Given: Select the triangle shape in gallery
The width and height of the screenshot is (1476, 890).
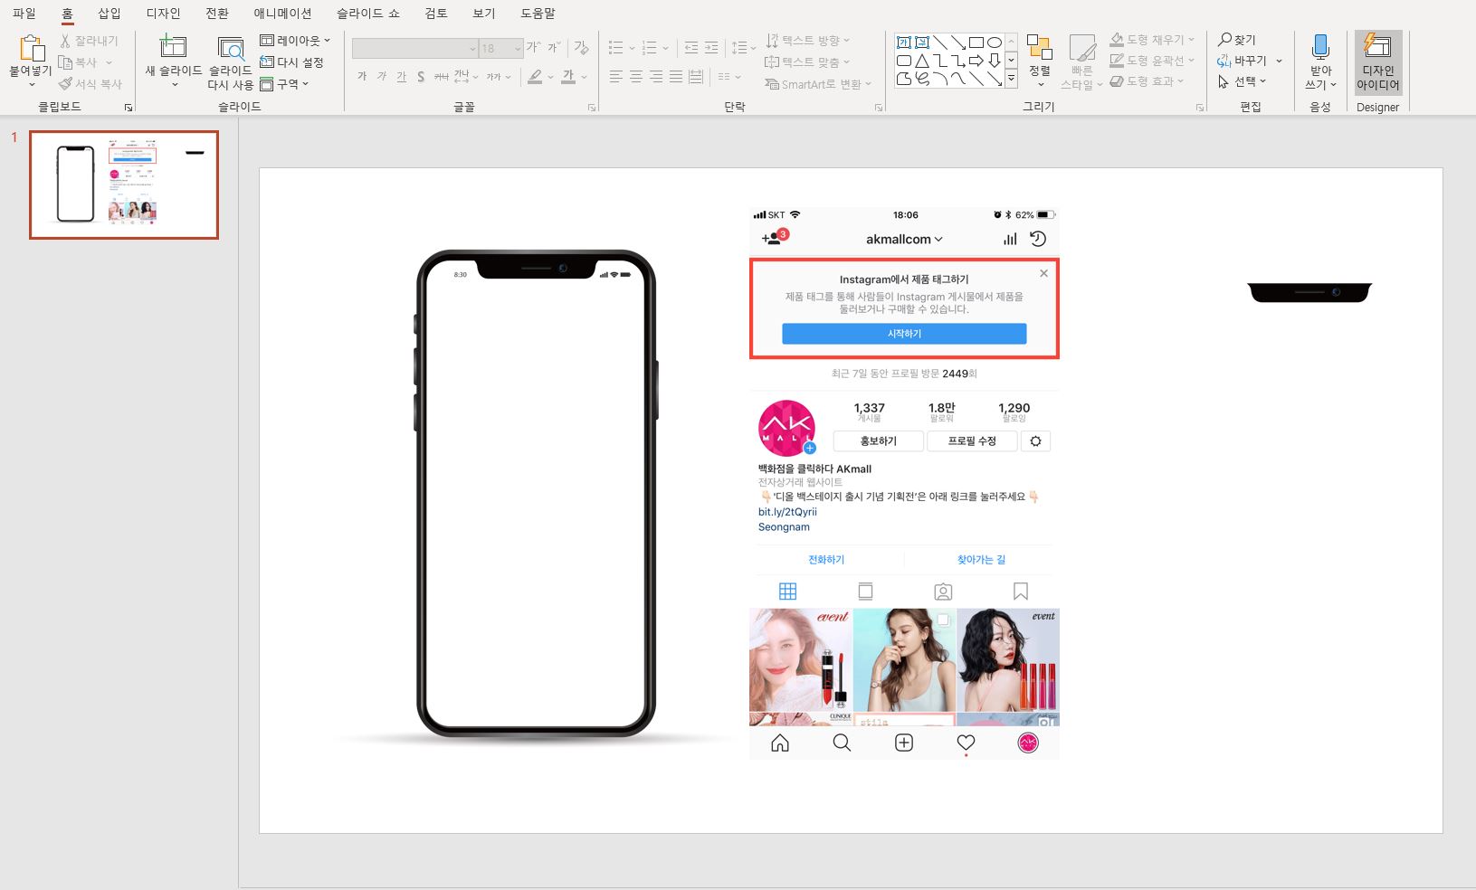Looking at the screenshot, I should pos(921,61).
